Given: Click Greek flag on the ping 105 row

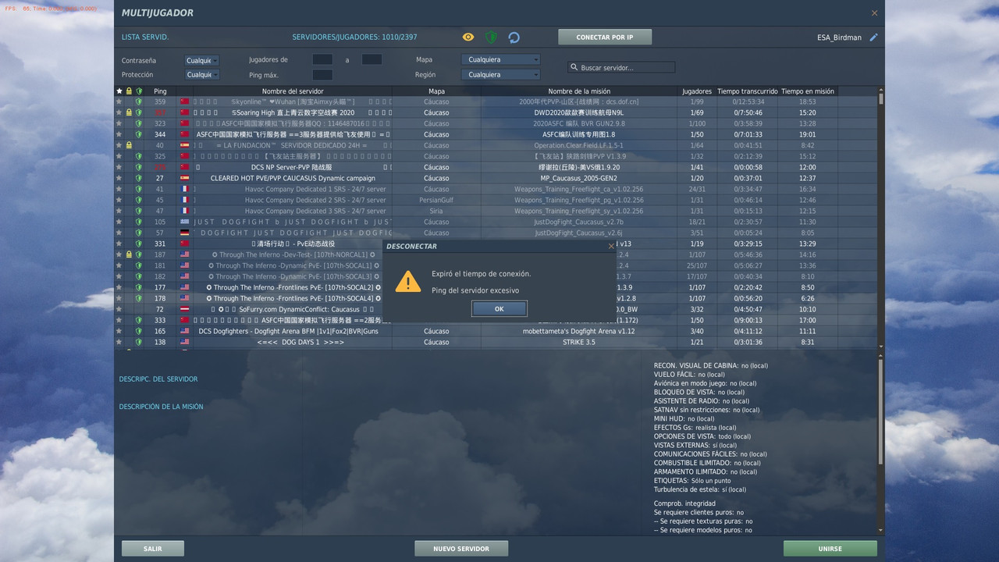Looking at the screenshot, I should (185, 222).
